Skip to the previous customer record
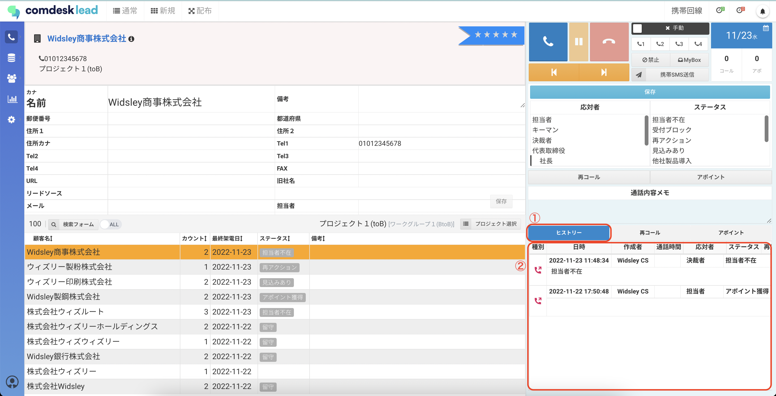 click(554, 72)
